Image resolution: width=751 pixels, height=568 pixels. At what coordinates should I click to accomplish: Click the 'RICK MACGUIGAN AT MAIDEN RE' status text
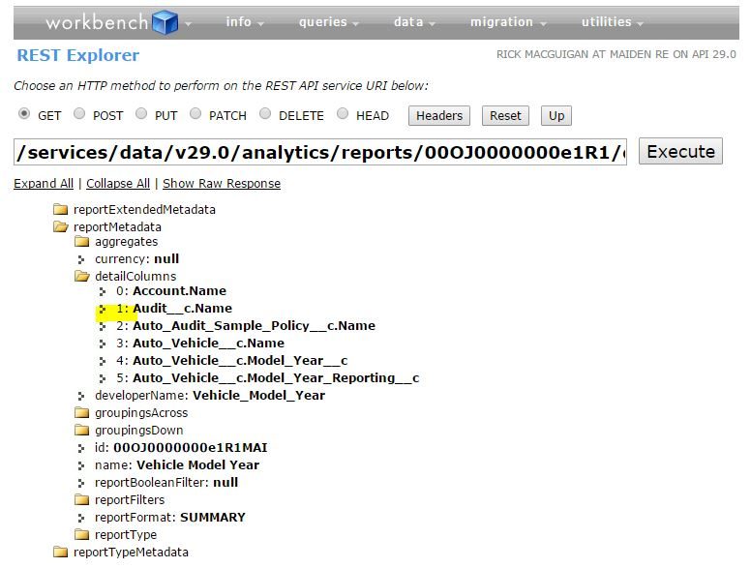pos(583,54)
